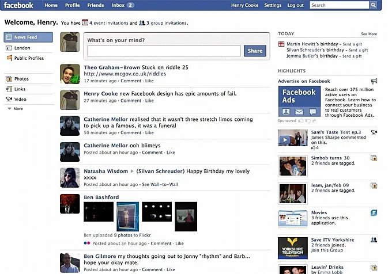Click See Wall-to-Wall on Natasha's post
392x274 pixels.
pos(160,185)
